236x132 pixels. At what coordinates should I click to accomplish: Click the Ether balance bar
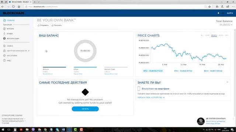pos(85,67)
